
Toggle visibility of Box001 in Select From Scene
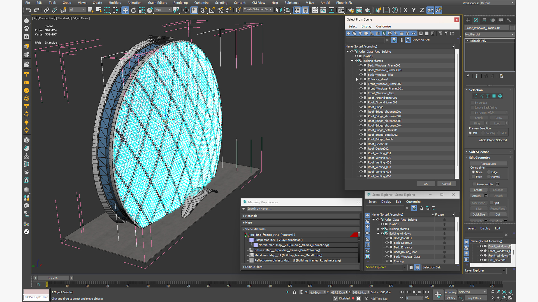[x=356, y=56]
